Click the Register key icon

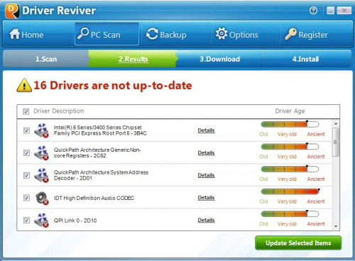click(x=290, y=34)
